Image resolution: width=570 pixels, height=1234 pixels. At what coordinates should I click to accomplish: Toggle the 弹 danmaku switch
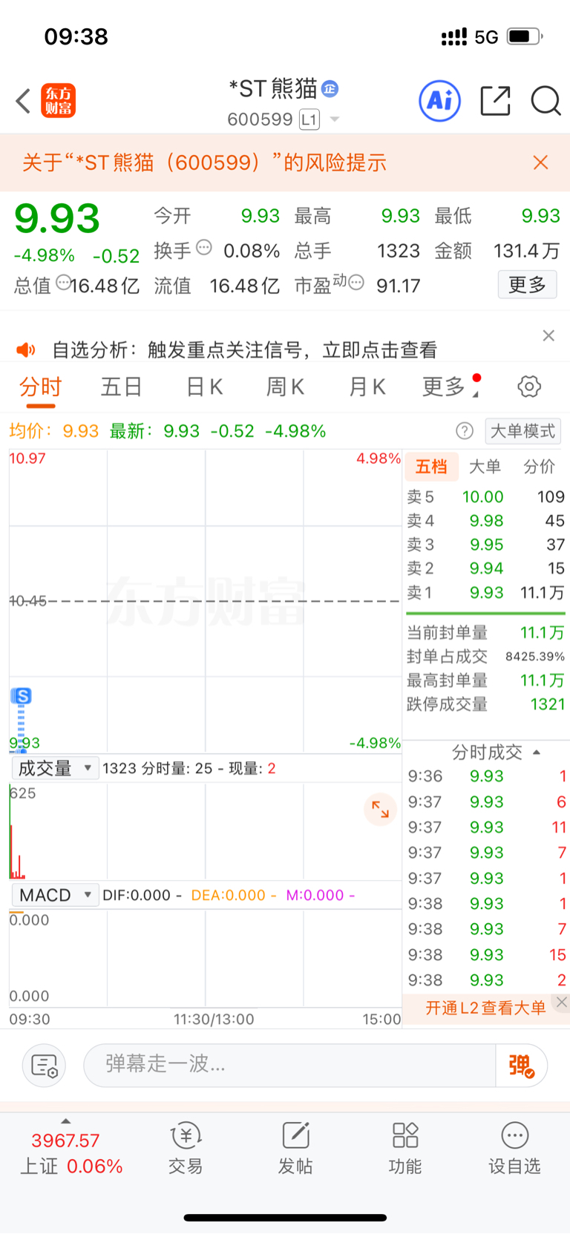[x=522, y=1066]
